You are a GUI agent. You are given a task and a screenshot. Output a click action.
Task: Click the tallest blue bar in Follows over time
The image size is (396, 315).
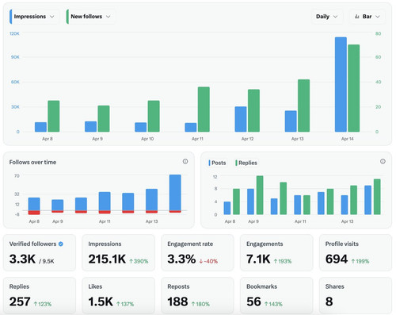[175, 193]
